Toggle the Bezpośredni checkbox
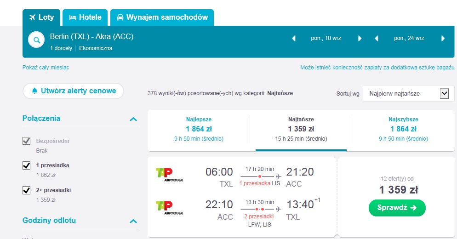457x239 pixels. pyautogui.click(x=27, y=141)
